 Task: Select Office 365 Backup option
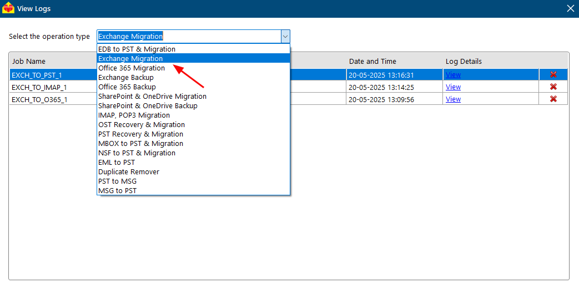coord(193,87)
